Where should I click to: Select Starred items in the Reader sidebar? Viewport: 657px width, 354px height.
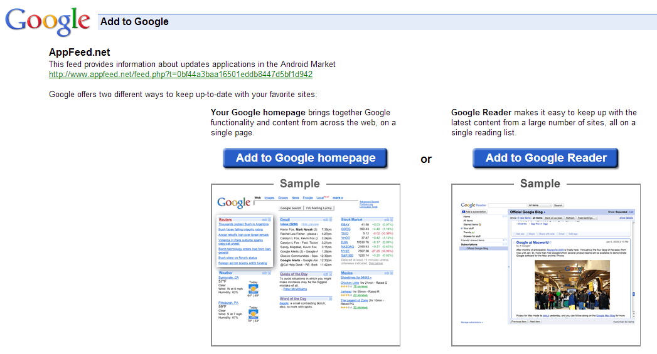tap(473, 224)
